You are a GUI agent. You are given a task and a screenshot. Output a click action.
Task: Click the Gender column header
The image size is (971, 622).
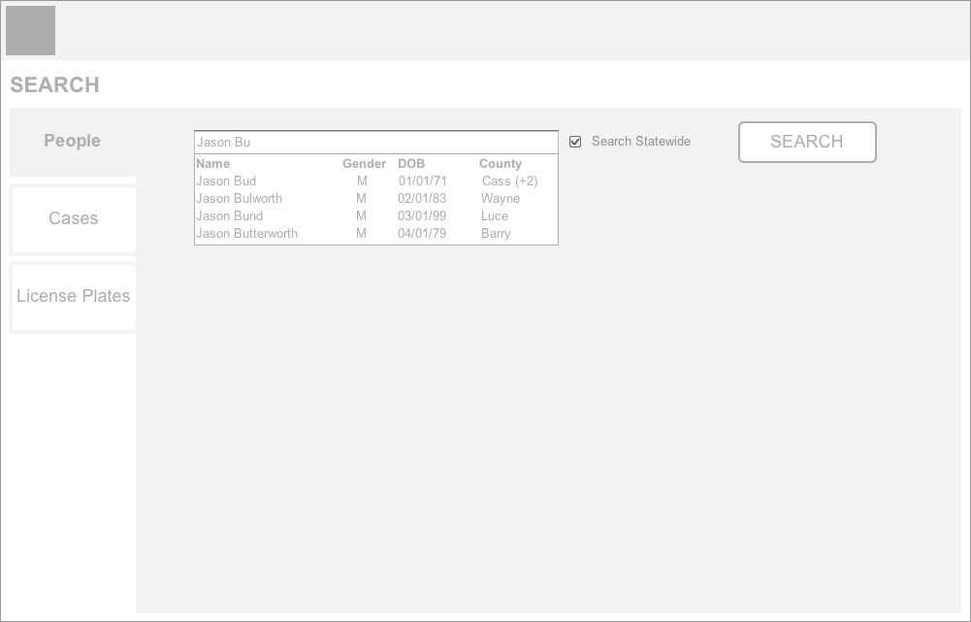[x=364, y=164]
